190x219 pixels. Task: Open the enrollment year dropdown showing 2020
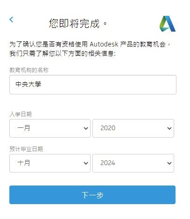click(x=133, y=128)
